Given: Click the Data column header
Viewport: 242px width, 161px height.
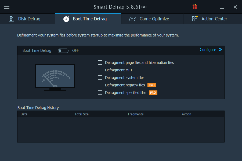Looking at the screenshot, I should coord(24,114).
